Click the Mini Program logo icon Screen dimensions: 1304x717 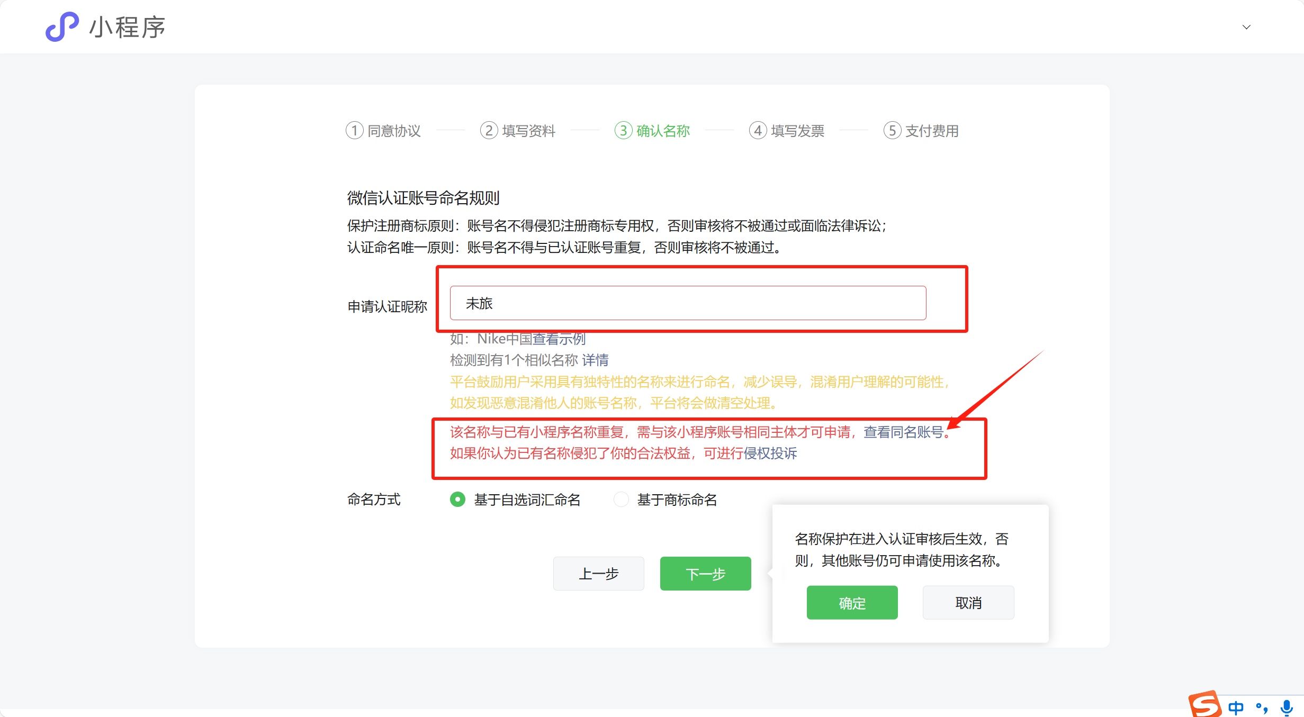pos(62,26)
